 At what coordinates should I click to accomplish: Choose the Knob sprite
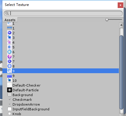(x=60, y=114)
